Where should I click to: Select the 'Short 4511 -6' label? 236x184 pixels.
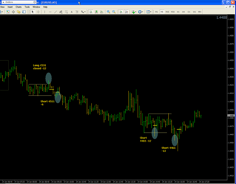coord(48,103)
